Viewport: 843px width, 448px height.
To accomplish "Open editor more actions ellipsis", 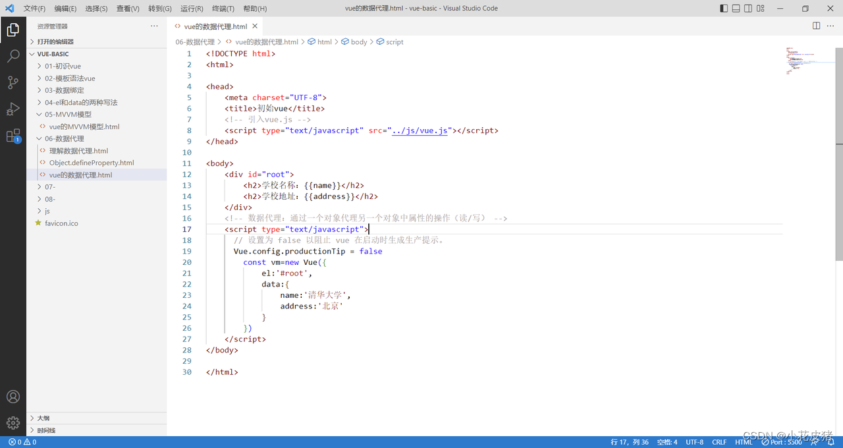I will coord(832,26).
